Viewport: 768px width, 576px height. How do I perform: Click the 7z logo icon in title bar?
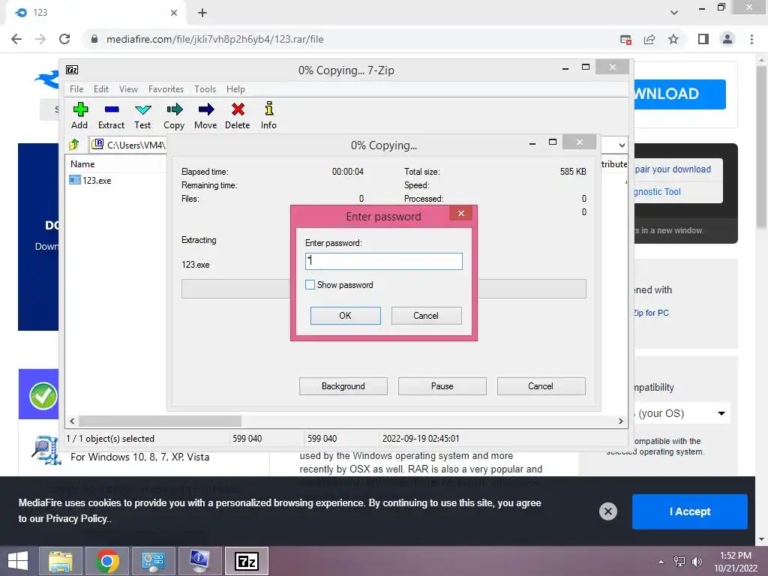click(x=72, y=70)
